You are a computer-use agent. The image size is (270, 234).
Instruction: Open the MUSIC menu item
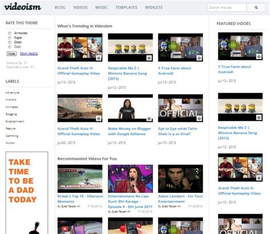pos(101,7)
